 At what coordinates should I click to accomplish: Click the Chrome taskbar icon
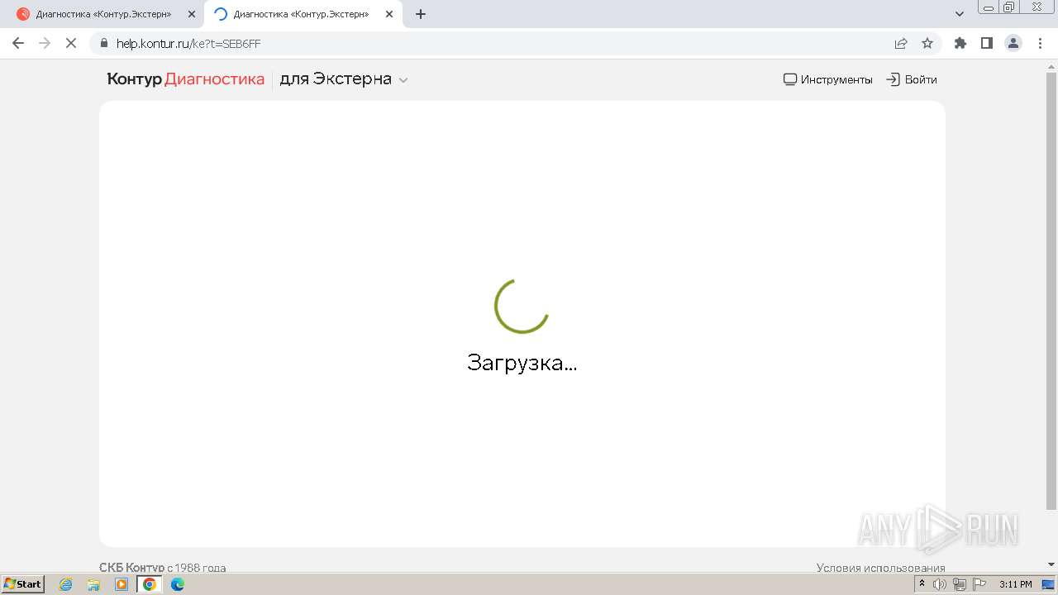click(149, 584)
